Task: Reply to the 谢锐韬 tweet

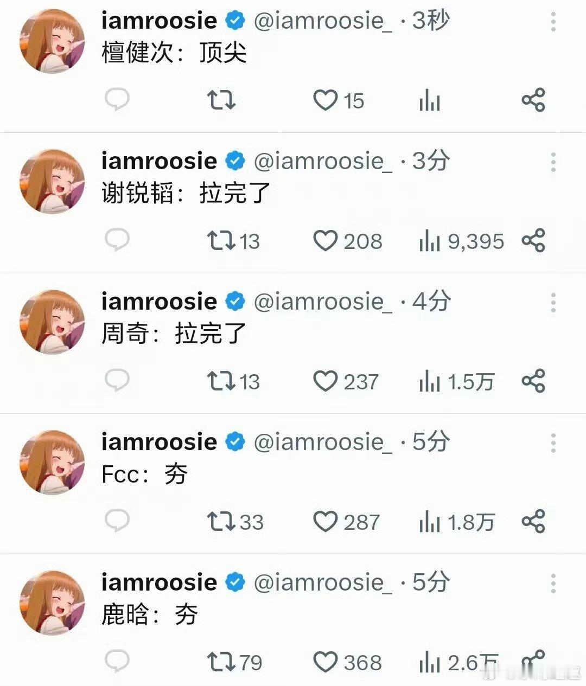Action: point(117,240)
